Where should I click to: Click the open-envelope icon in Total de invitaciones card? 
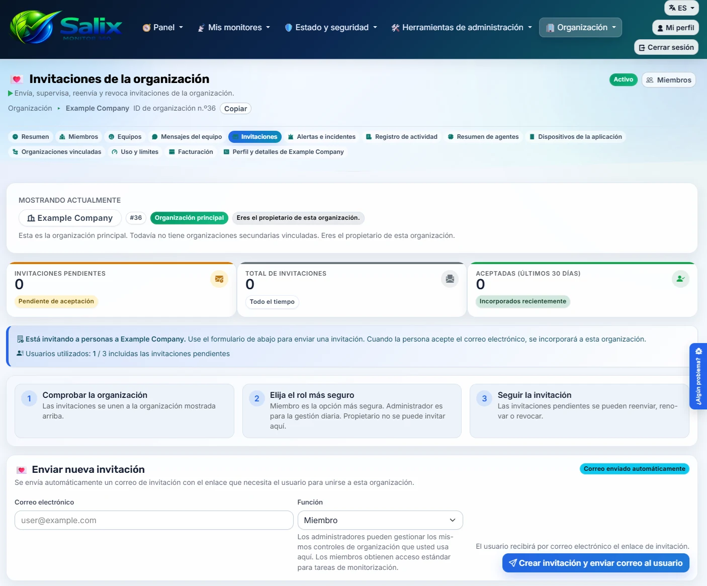pyautogui.click(x=450, y=279)
